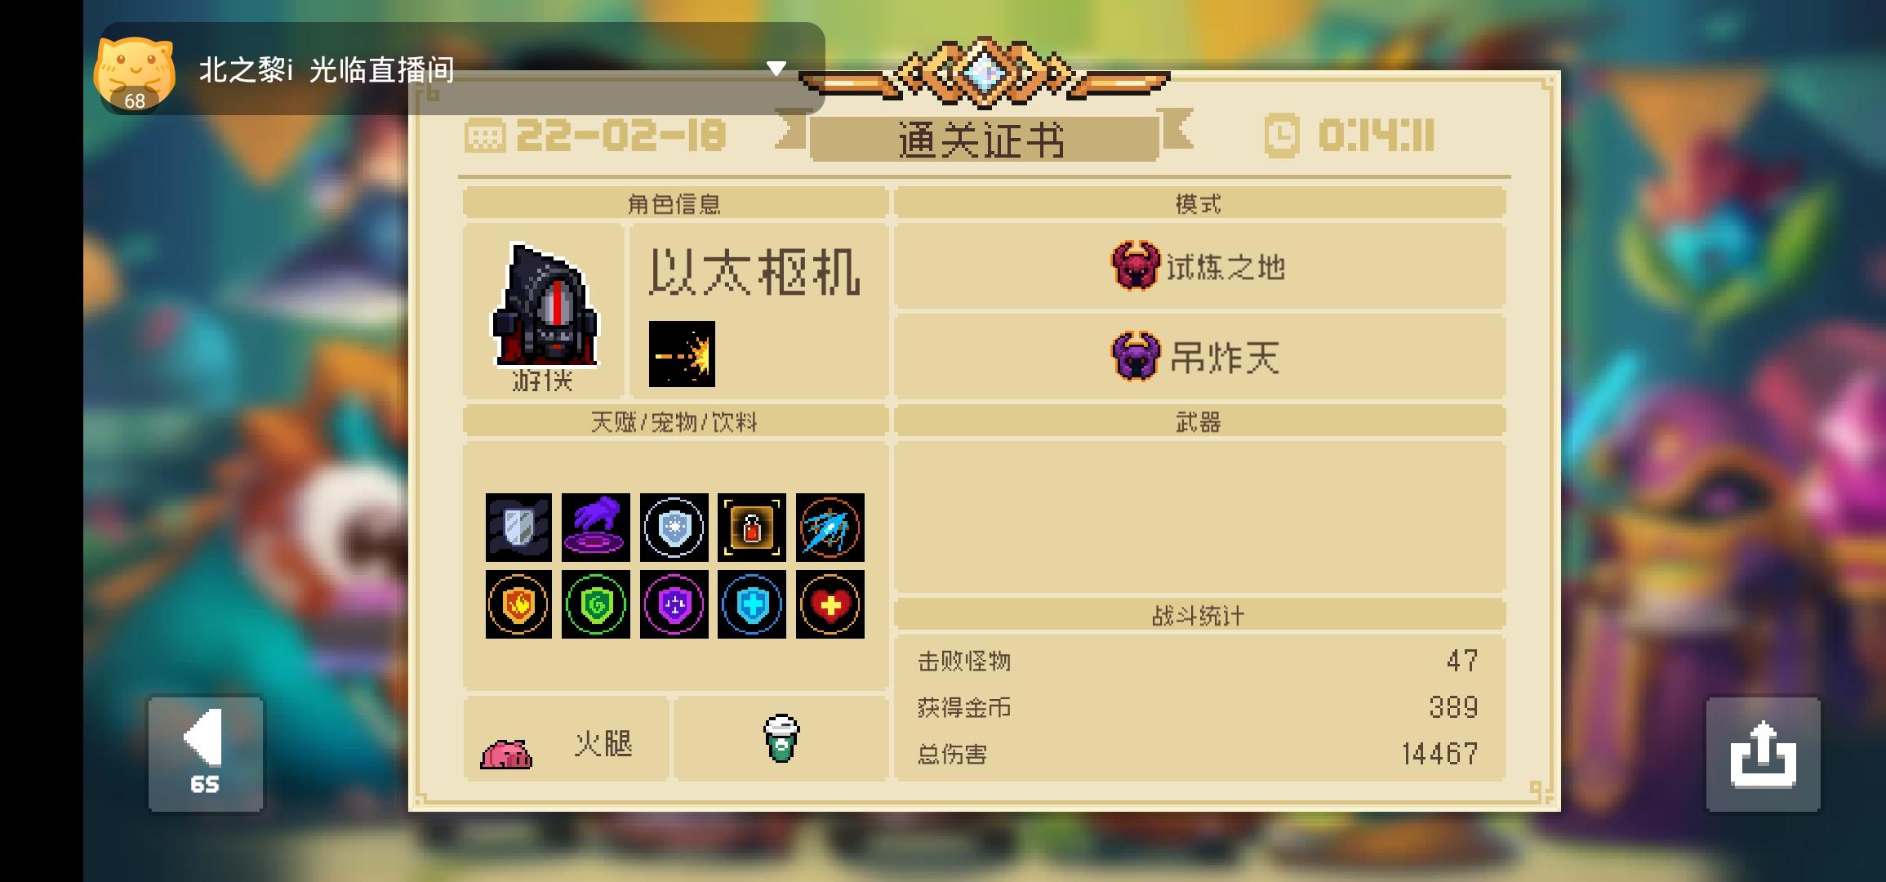Screen dimensions: 1886x882
Task: Select the blue arrow piercing talent icon
Action: click(x=830, y=528)
